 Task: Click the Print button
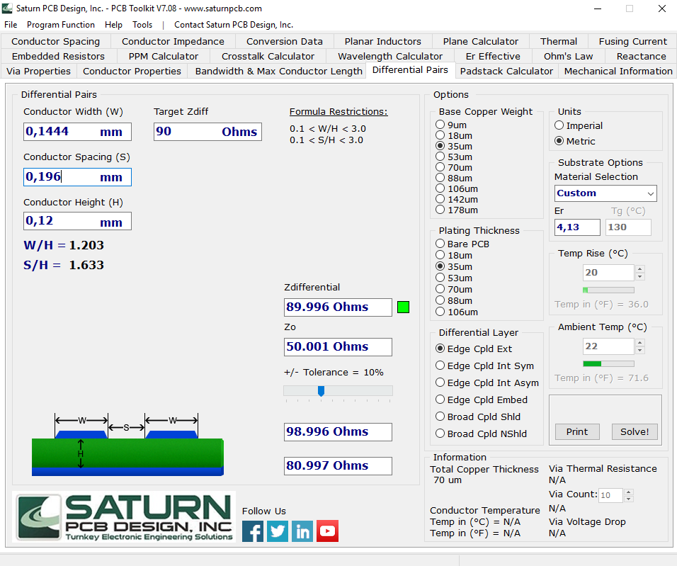point(577,431)
